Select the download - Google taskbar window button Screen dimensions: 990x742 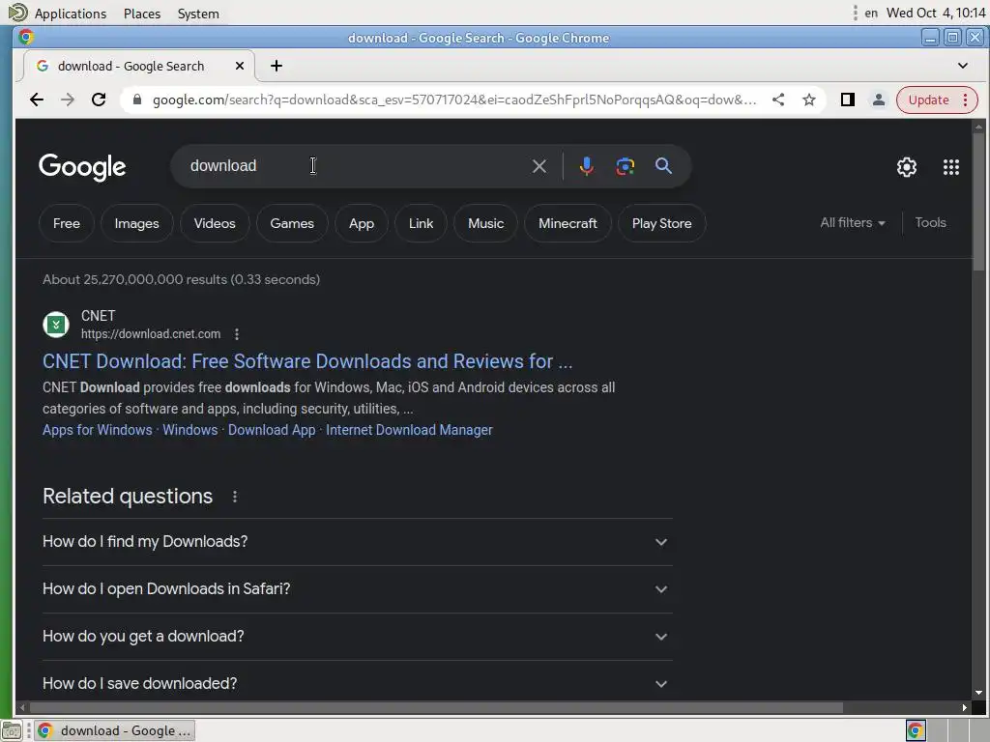[x=114, y=730]
